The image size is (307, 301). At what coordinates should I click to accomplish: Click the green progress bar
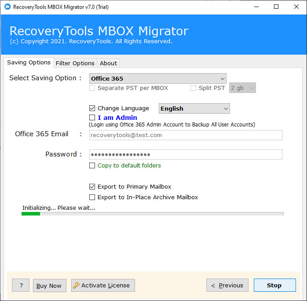pyautogui.click(x=153, y=214)
